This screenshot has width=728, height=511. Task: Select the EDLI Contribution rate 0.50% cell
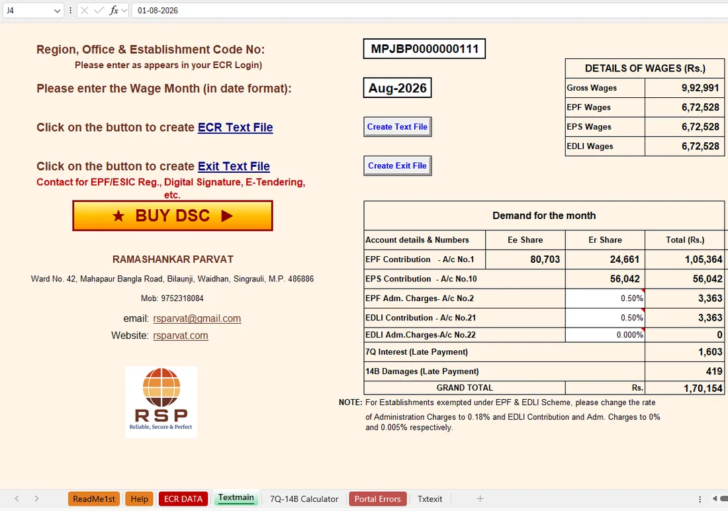pyautogui.click(x=605, y=318)
